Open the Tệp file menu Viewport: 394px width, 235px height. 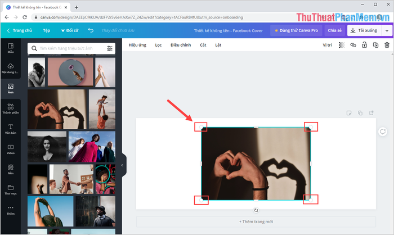point(47,30)
